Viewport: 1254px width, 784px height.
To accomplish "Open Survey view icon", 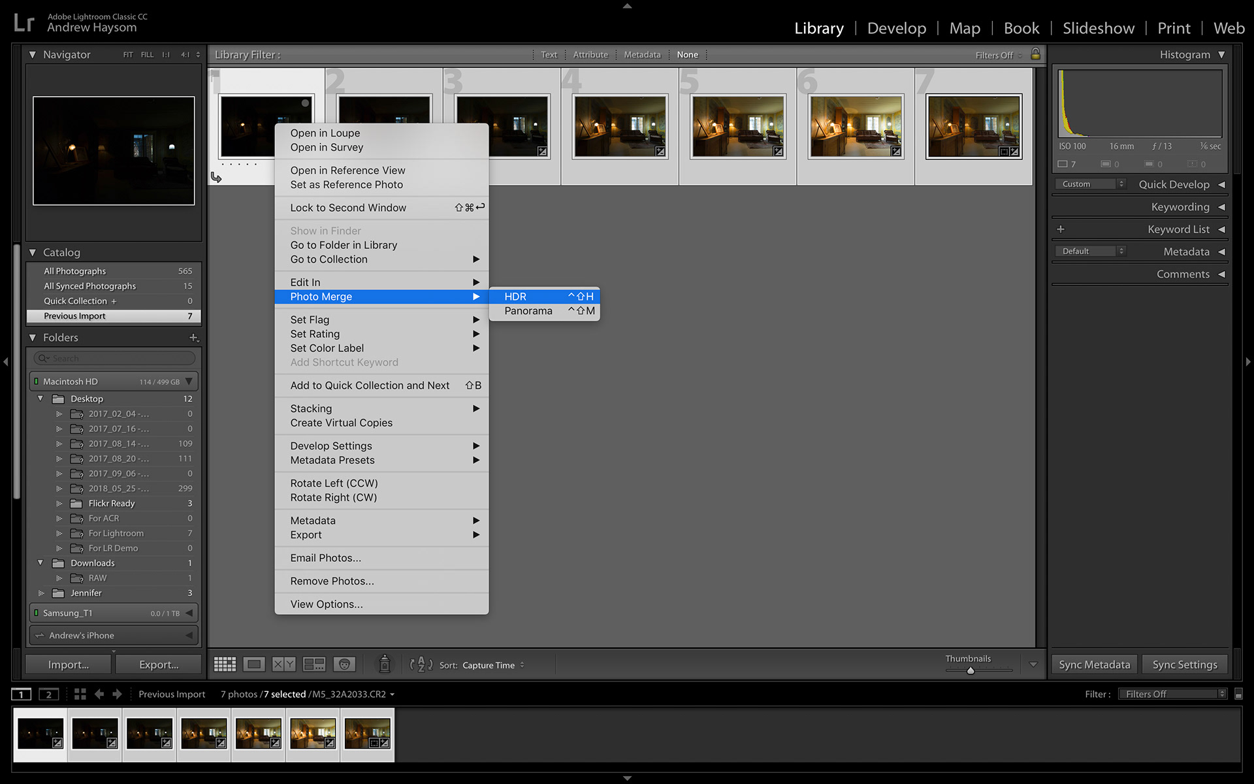I will 314,664.
